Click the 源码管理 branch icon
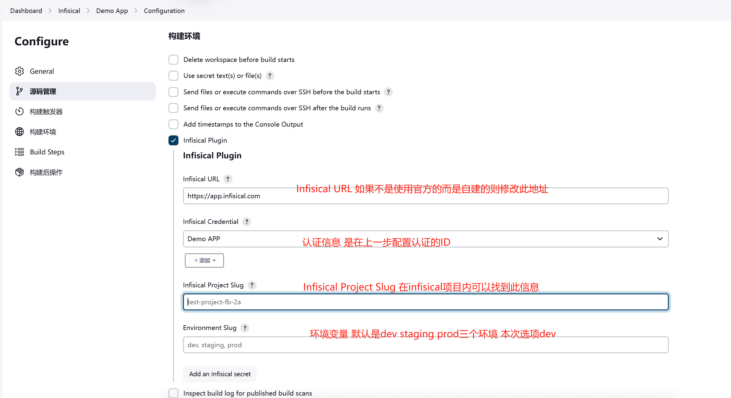This screenshot has height=398, width=731. tap(19, 91)
